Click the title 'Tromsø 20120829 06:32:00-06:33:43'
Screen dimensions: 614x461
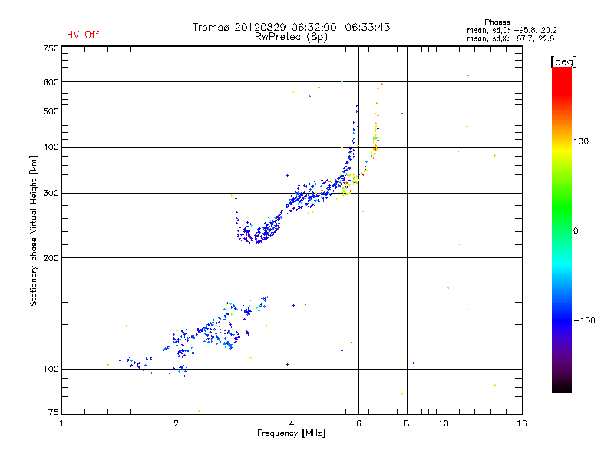point(291,27)
